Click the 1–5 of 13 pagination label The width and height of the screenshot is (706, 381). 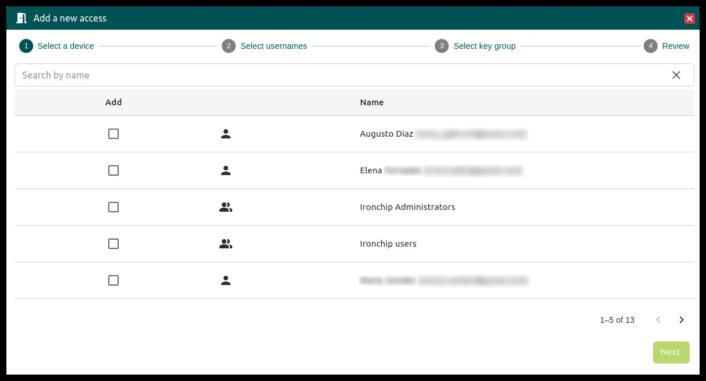[x=617, y=320]
